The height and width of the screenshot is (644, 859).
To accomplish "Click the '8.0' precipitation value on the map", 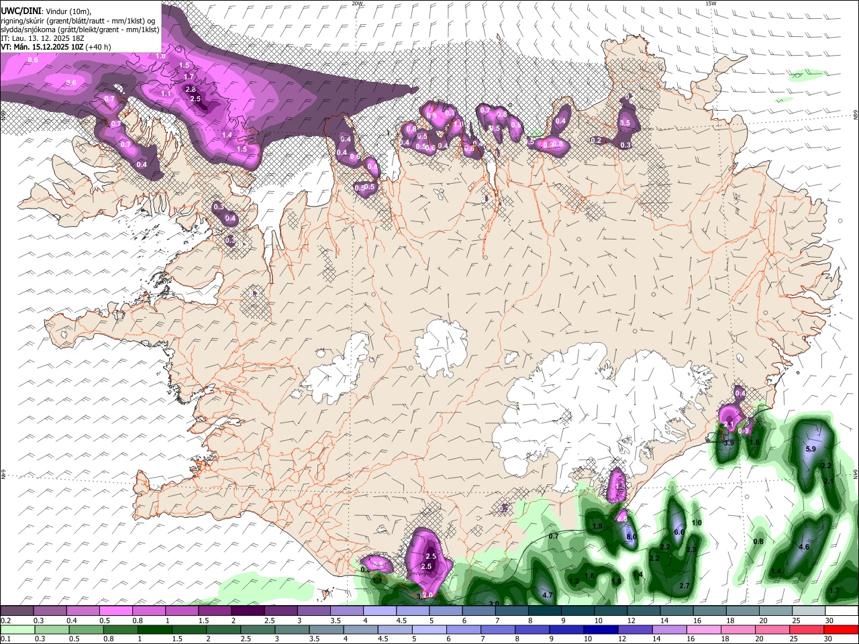I will pyautogui.click(x=631, y=537).
